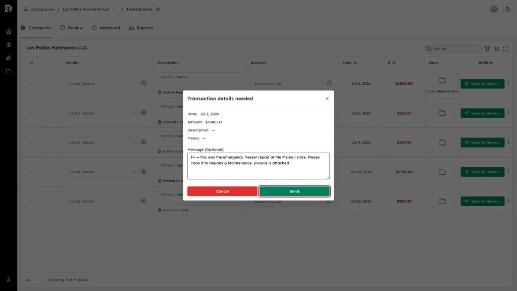Open the user profile icon in header
This screenshot has width=517, height=291.
point(494,9)
